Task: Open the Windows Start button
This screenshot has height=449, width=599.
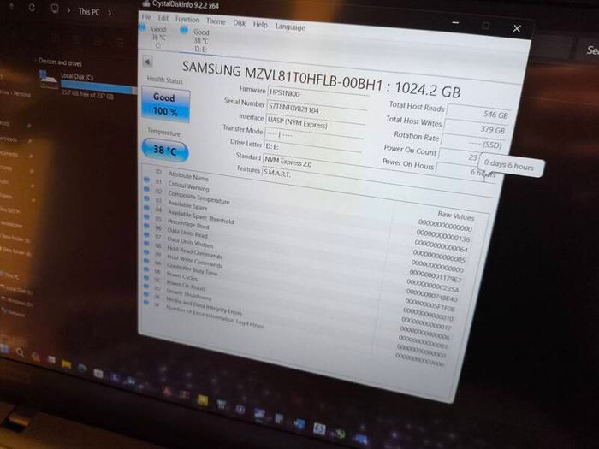Action: (4, 348)
